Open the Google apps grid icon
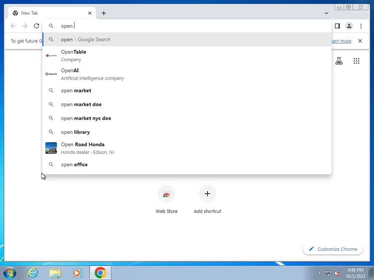This screenshot has width=374, height=280. click(356, 61)
